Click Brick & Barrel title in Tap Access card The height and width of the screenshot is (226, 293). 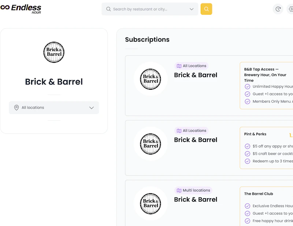[196, 75]
